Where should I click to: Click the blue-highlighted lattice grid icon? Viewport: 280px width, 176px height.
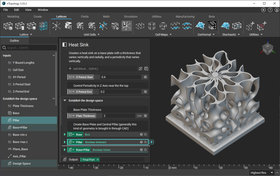click(x=43, y=26)
